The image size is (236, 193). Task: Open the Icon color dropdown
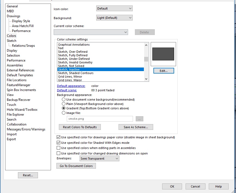pyautogui.click(x=114, y=8)
